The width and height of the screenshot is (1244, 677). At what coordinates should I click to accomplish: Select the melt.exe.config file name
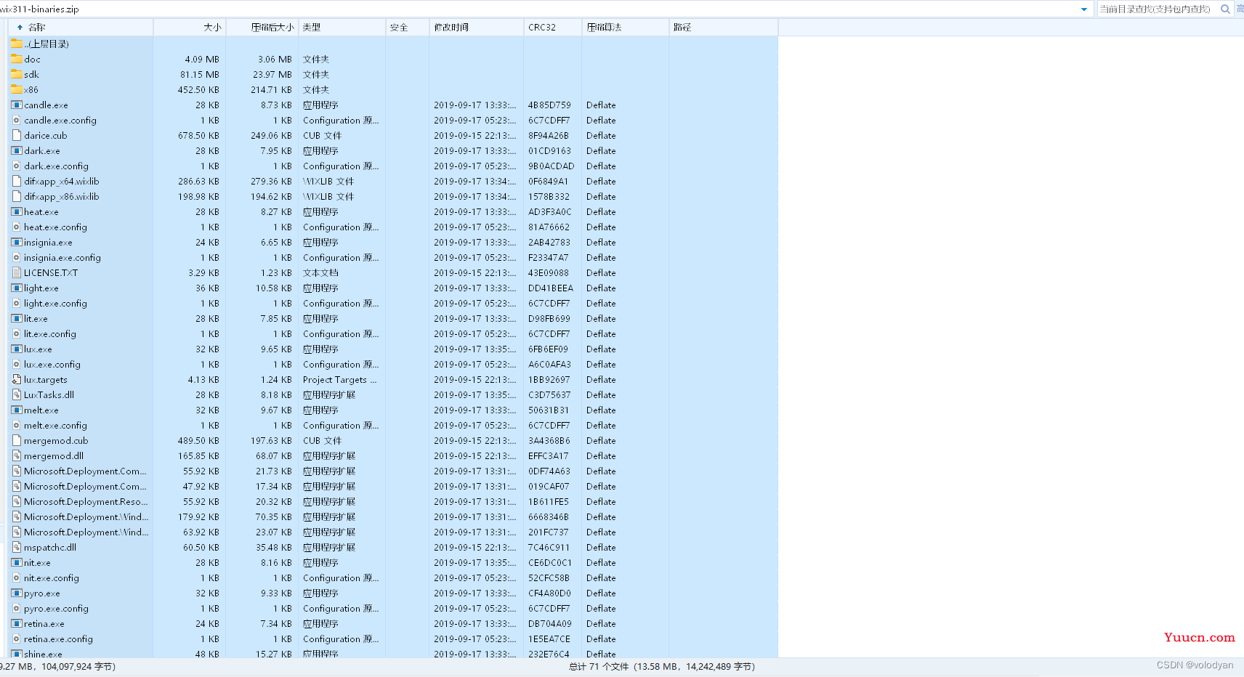coord(55,425)
